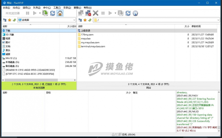The height and width of the screenshot is (138, 222).
Task: Click the local pane pause button
Action: click(27, 13)
